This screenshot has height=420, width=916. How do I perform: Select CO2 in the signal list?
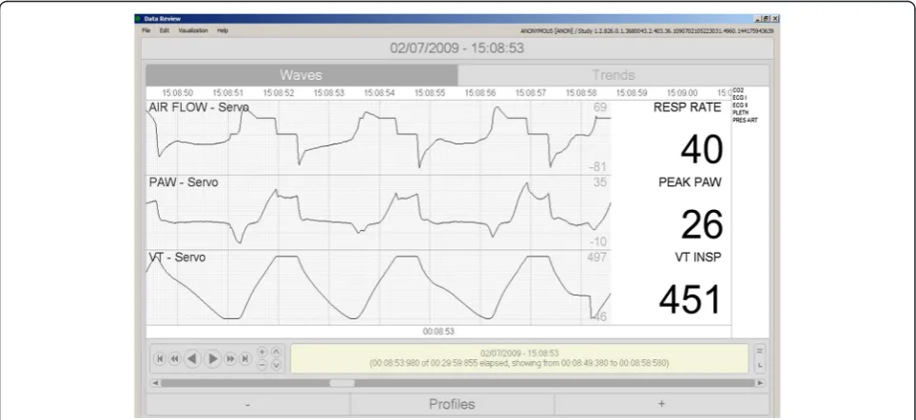tap(738, 90)
